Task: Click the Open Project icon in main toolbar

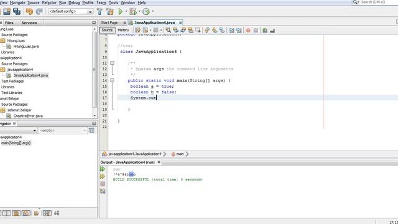Action: [x=7, y=11]
